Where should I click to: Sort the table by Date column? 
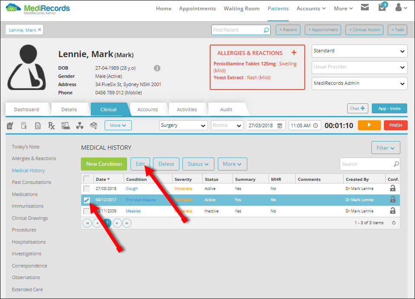coord(102,179)
